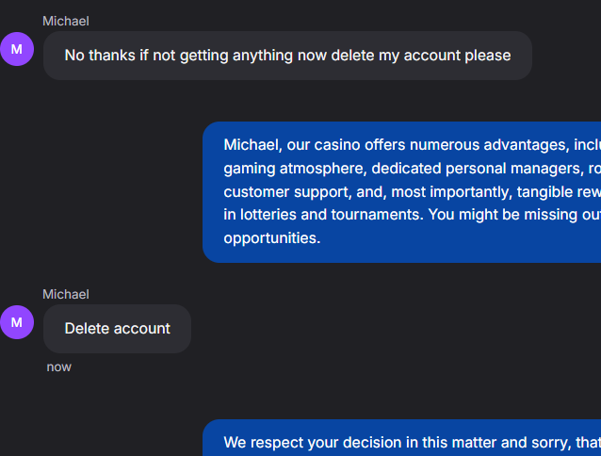Click the "We respect your decision" reply bubble
The width and height of the screenshot is (601, 456).
pyautogui.click(x=401, y=437)
